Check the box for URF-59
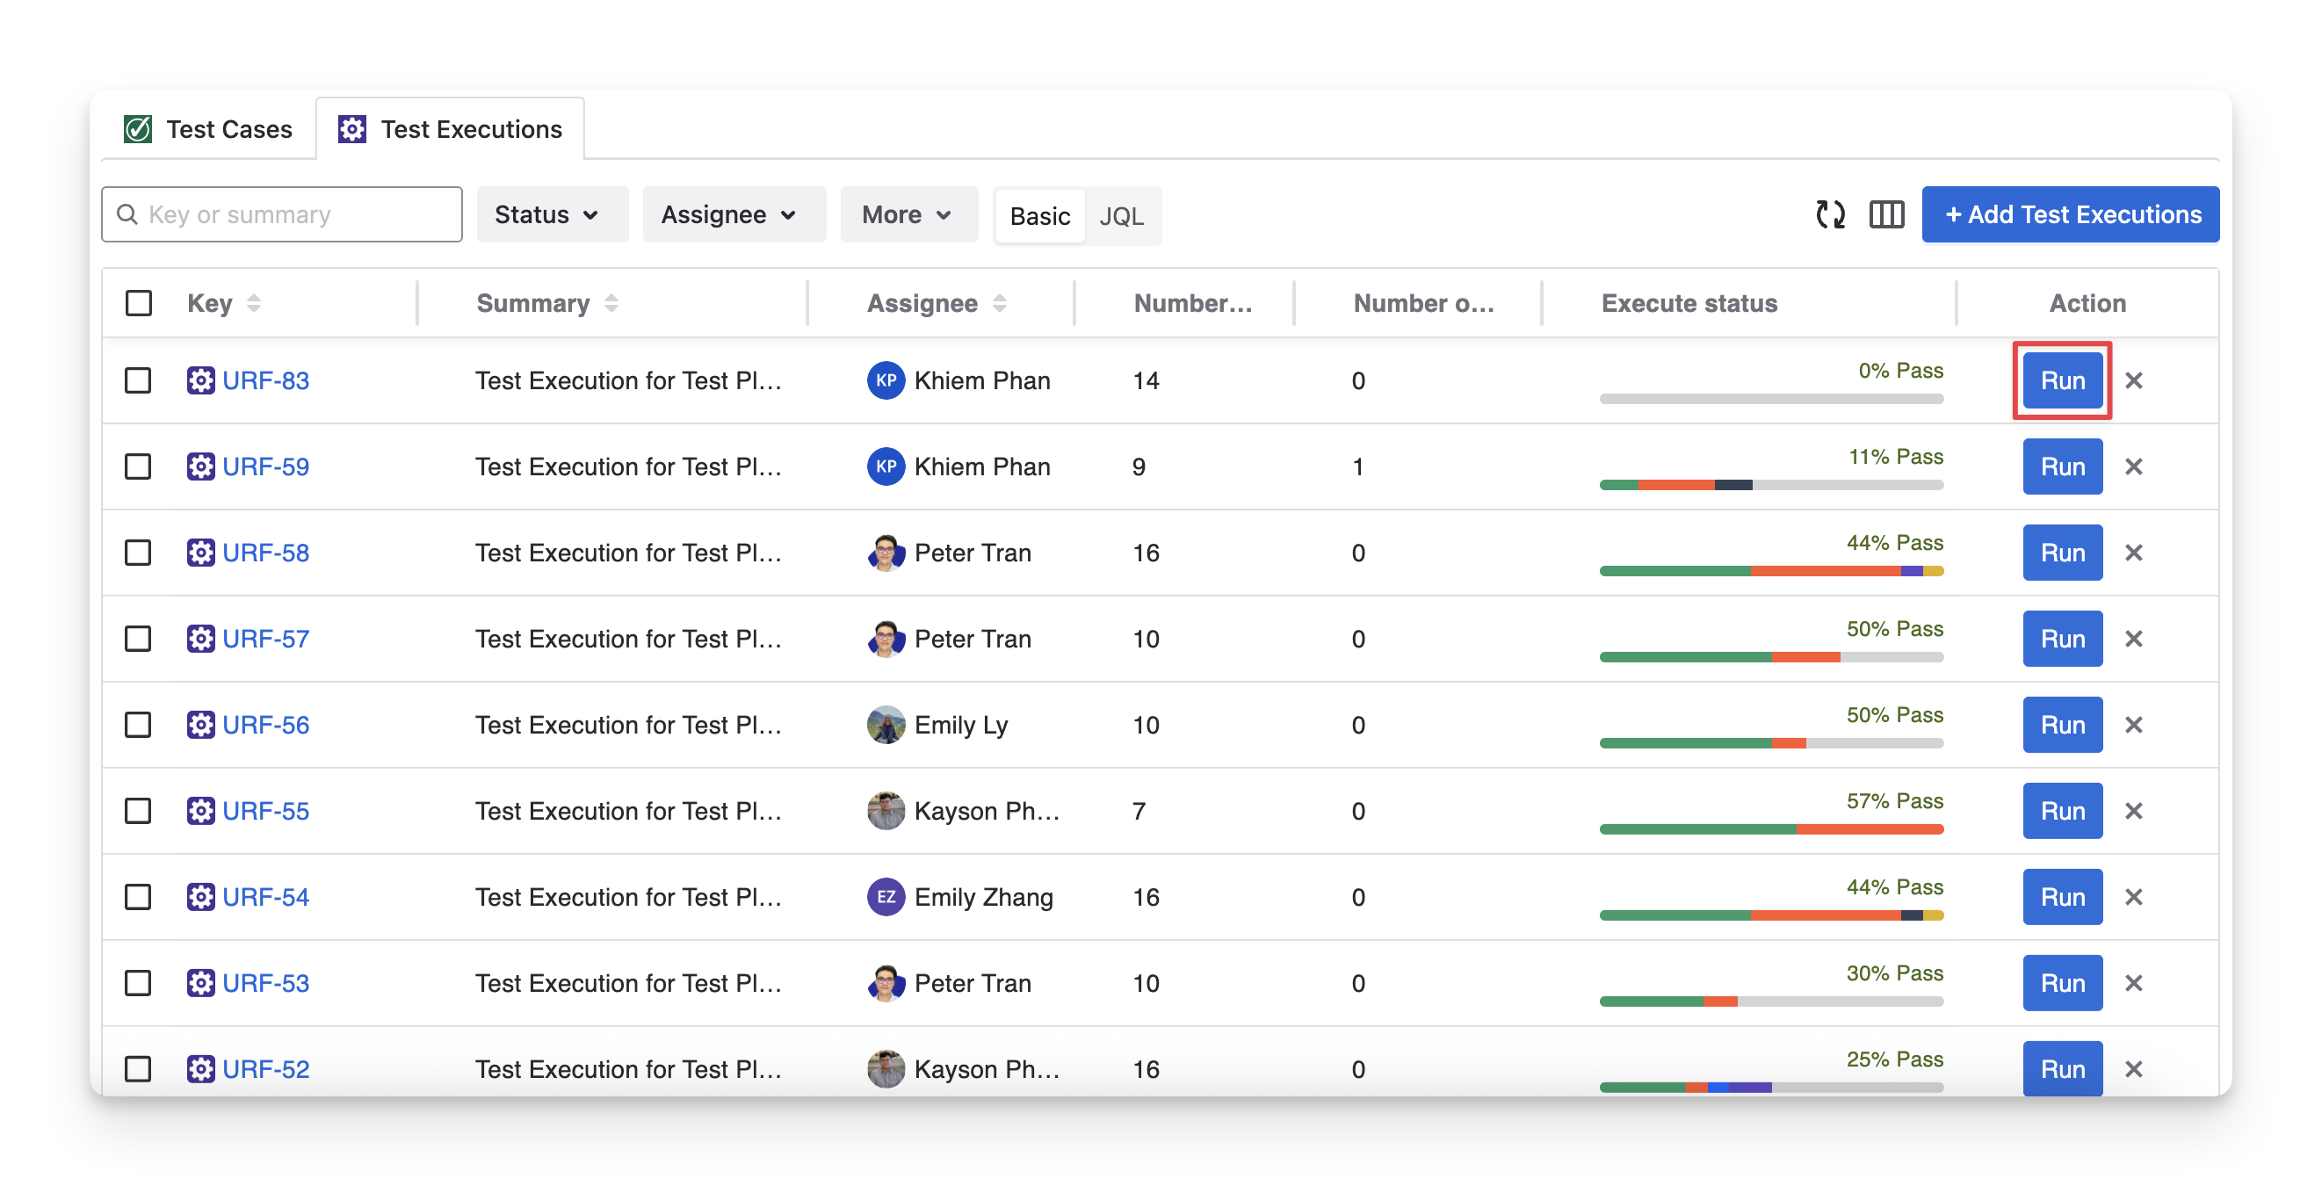The height and width of the screenshot is (1186, 2322). (138, 466)
